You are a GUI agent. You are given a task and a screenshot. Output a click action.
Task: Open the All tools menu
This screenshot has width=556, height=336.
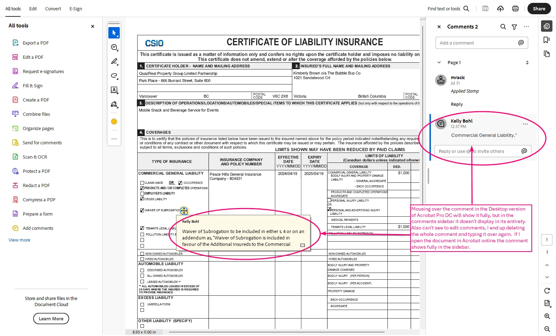tap(13, 9)
